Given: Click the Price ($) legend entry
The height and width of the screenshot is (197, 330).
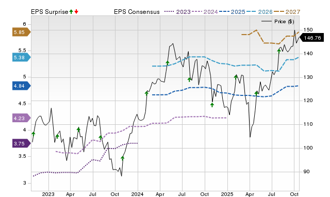Looking at the screenshot, I should [x=278, y=22].
